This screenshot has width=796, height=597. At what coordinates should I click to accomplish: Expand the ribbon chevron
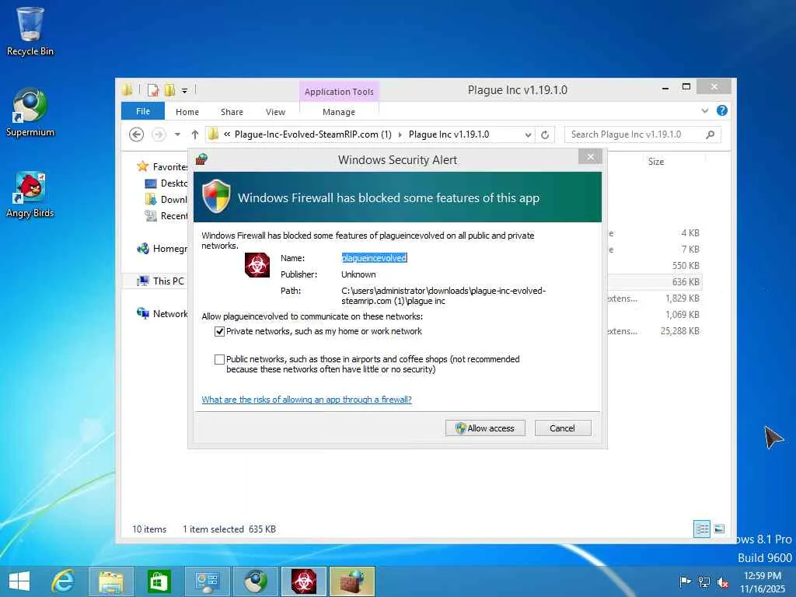click(704, 110)
